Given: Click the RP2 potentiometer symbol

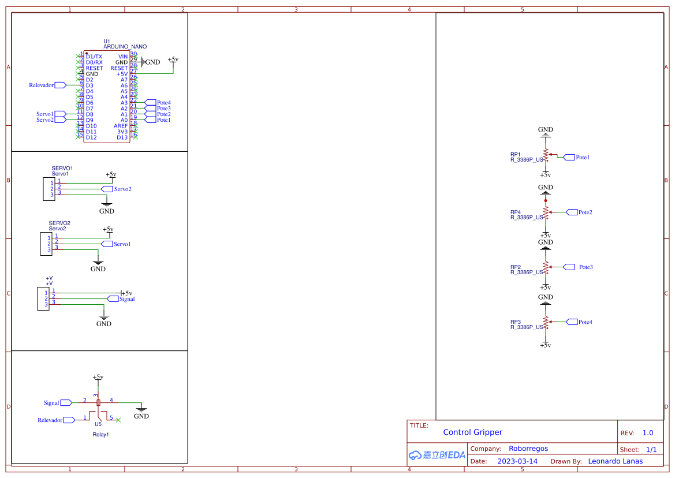Looking at the screenshot, I should click(x=546, y=267).
